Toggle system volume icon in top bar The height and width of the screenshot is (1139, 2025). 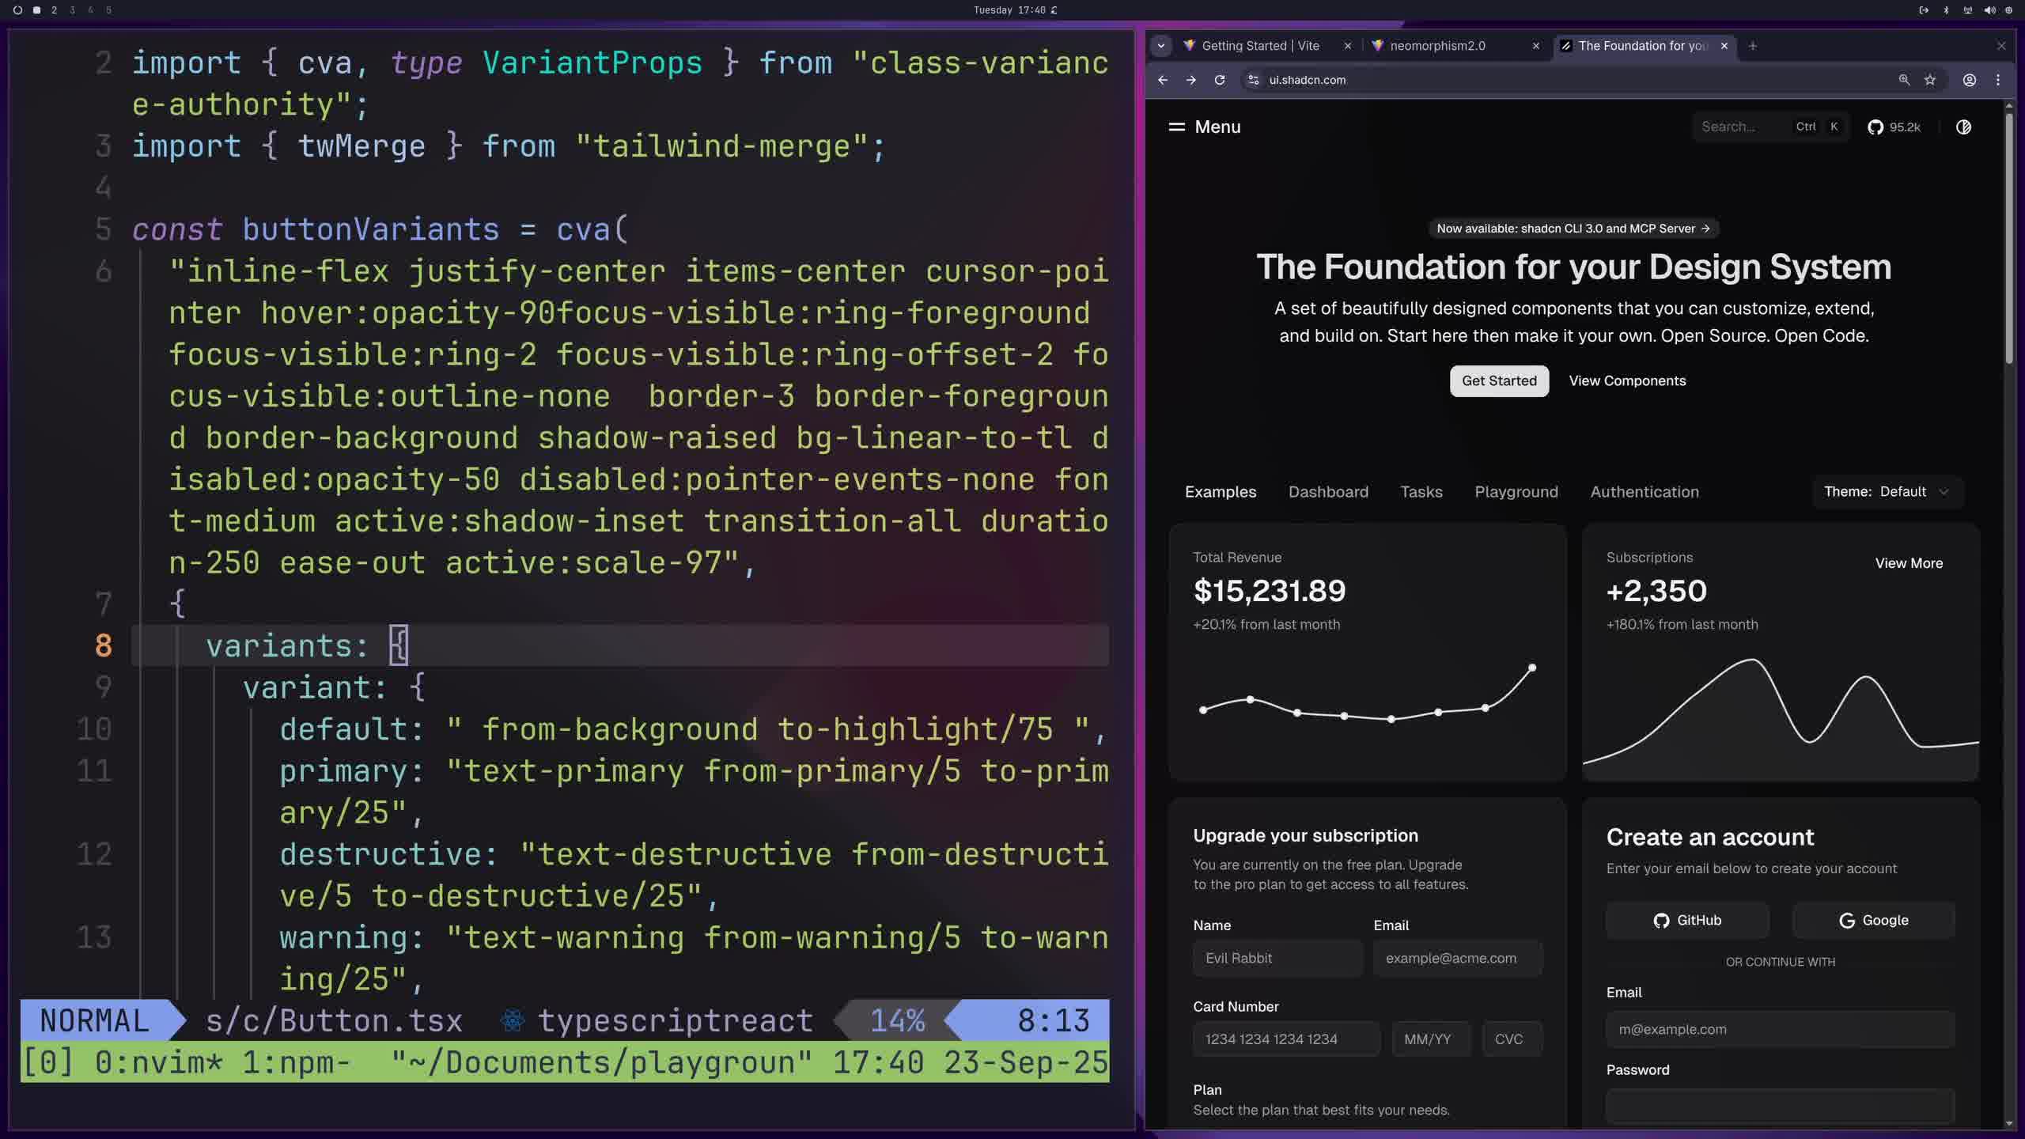[x=1989, y=10]
